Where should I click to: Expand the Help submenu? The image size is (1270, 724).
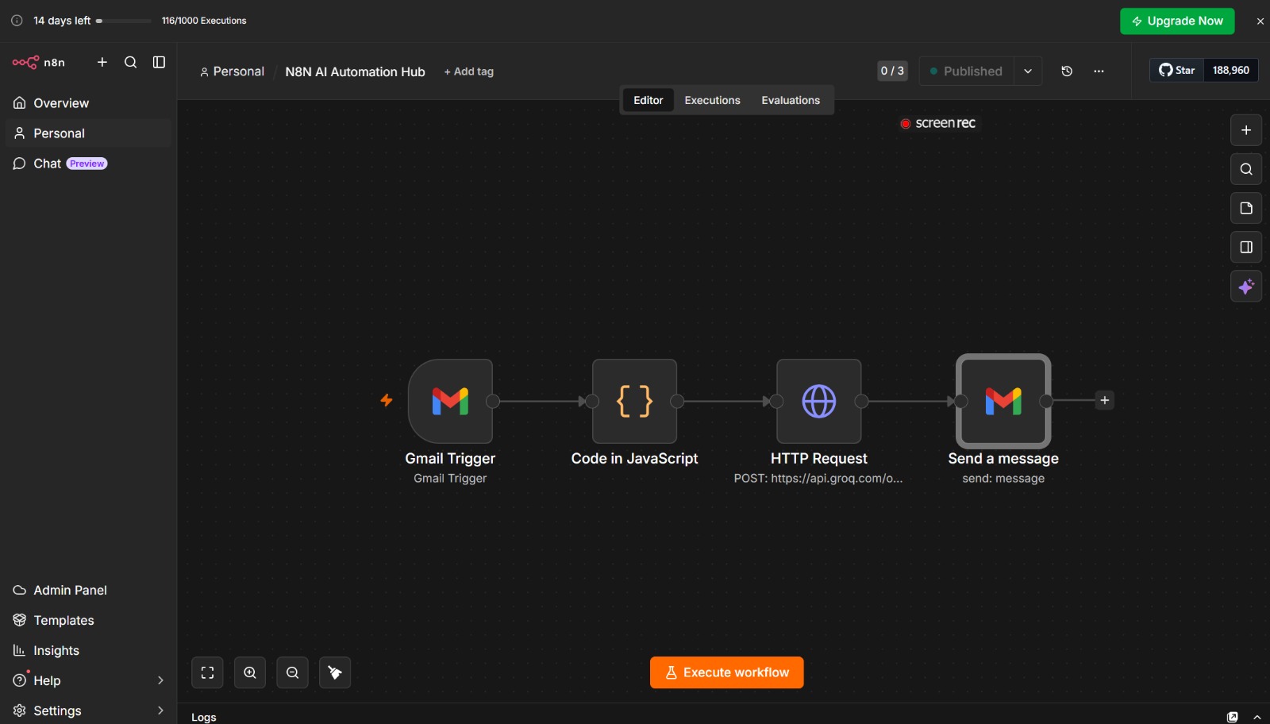(160, 680)
